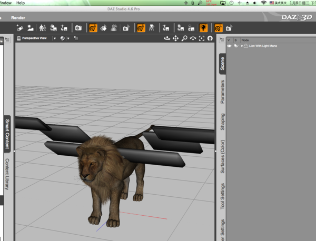The width and height of the screenshot is (316, 241).
Task: Open the Perspective View dropdown arrow
Action: point(54,38)
